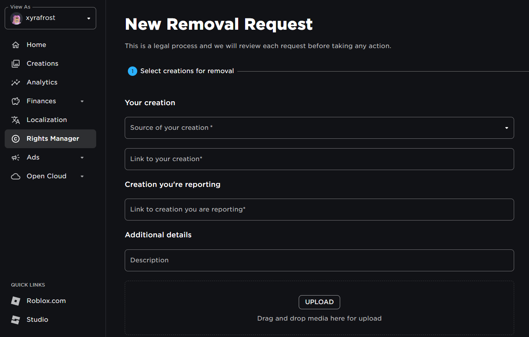Viewport: 529px width, 337px height.
Task: Open Studio from the quick links icon
Action: point(16,319)
